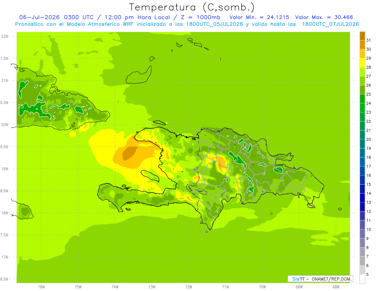Click the 'ONAMET/REP.DOM.' credit label

click(331, 279)
